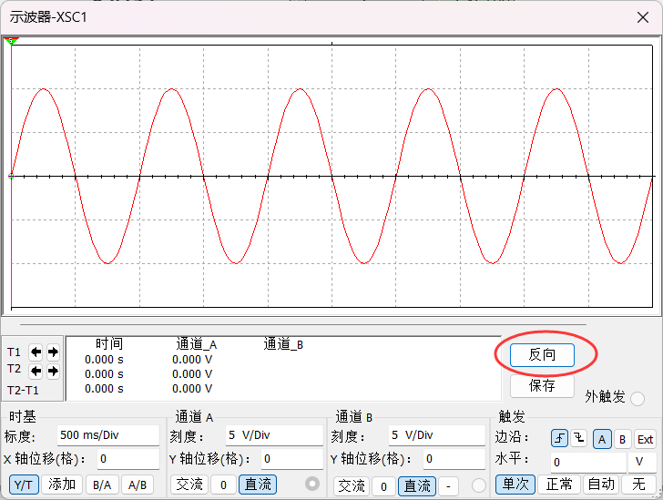Select falling edge trigger icon
663x500 pixels.
[578, 439]
